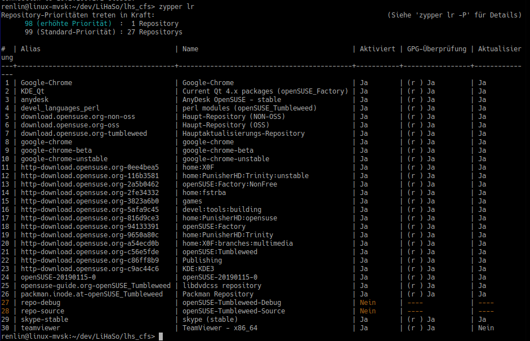This screenshot has height=341, width=530.
Task: Select the text 'Repository-Prioritäten treten in Kraft:'
Action: (x=78, y=15)
